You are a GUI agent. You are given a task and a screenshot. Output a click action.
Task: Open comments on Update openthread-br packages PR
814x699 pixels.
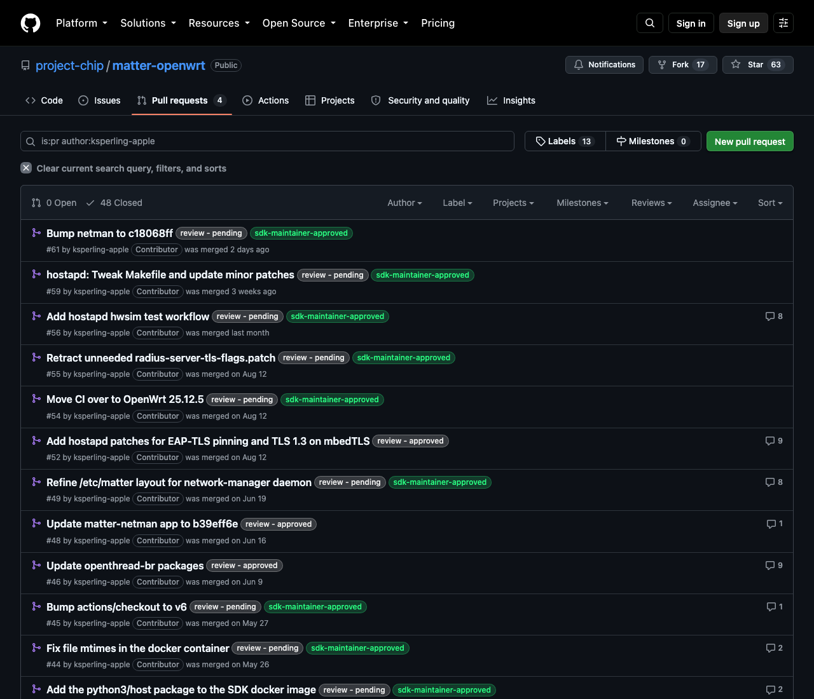point(774,566)
